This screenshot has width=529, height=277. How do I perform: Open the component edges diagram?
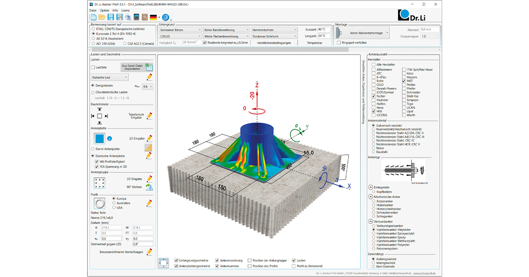(100, 116)
